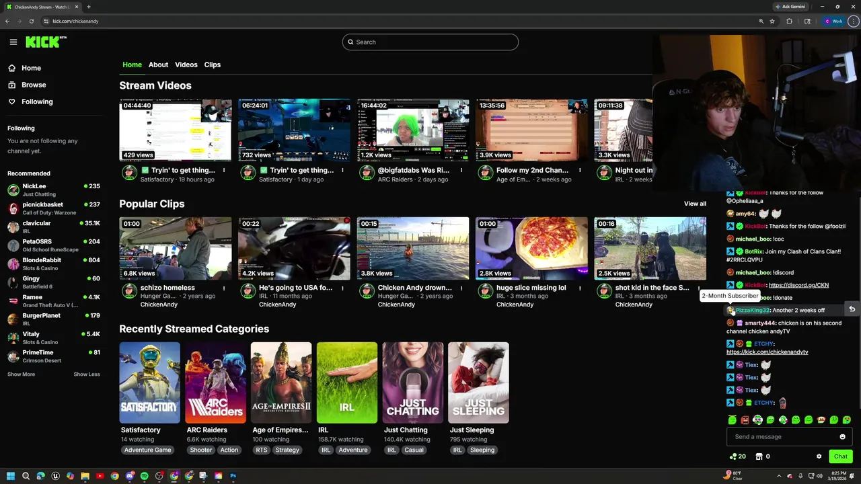This screenshot has width=861, height=484.
Task: Open the BlondeRabbit recommended channel
Action: (x=53, y=264)
